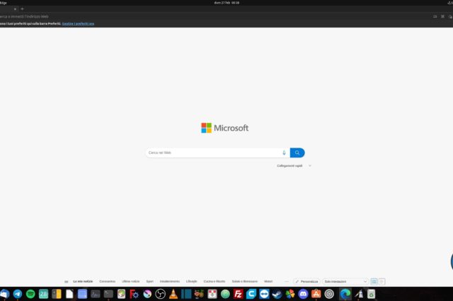Open the blank document app in dock
This screenshot has width=453, height=301.
(x=69, y=294)
